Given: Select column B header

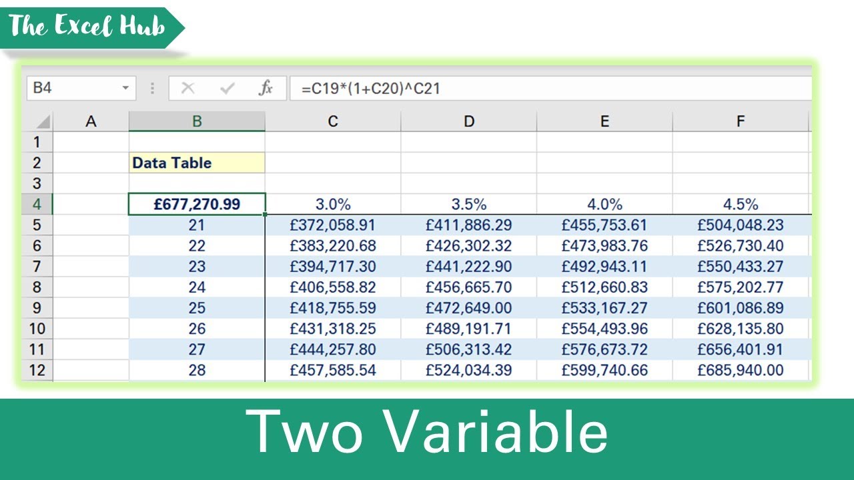Looking at the screenshot, I should coord(197,121).
